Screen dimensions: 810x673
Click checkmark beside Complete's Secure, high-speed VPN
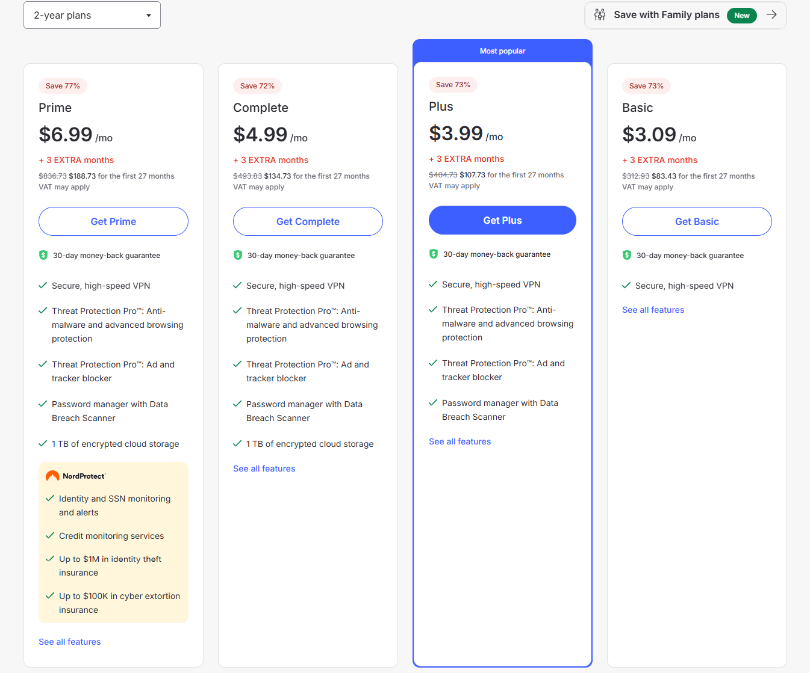click(237, 286)
